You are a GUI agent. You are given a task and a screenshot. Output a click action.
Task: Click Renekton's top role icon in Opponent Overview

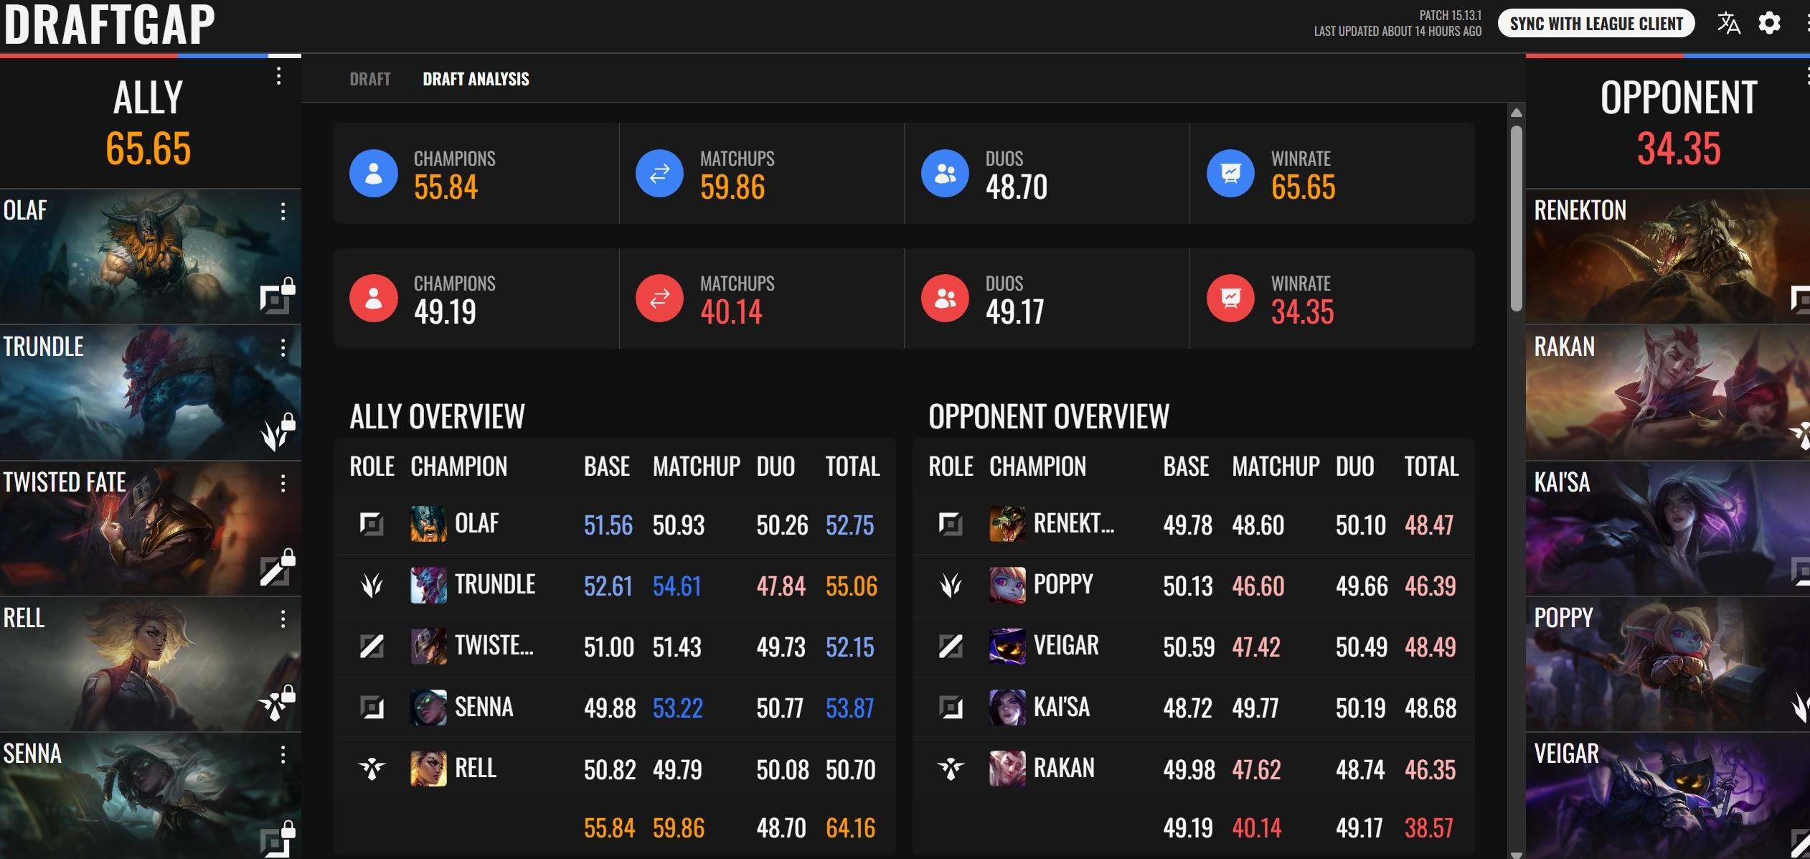(x=951, y=525)
